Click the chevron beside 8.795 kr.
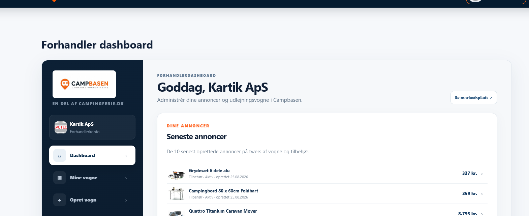 click(482, 214)
